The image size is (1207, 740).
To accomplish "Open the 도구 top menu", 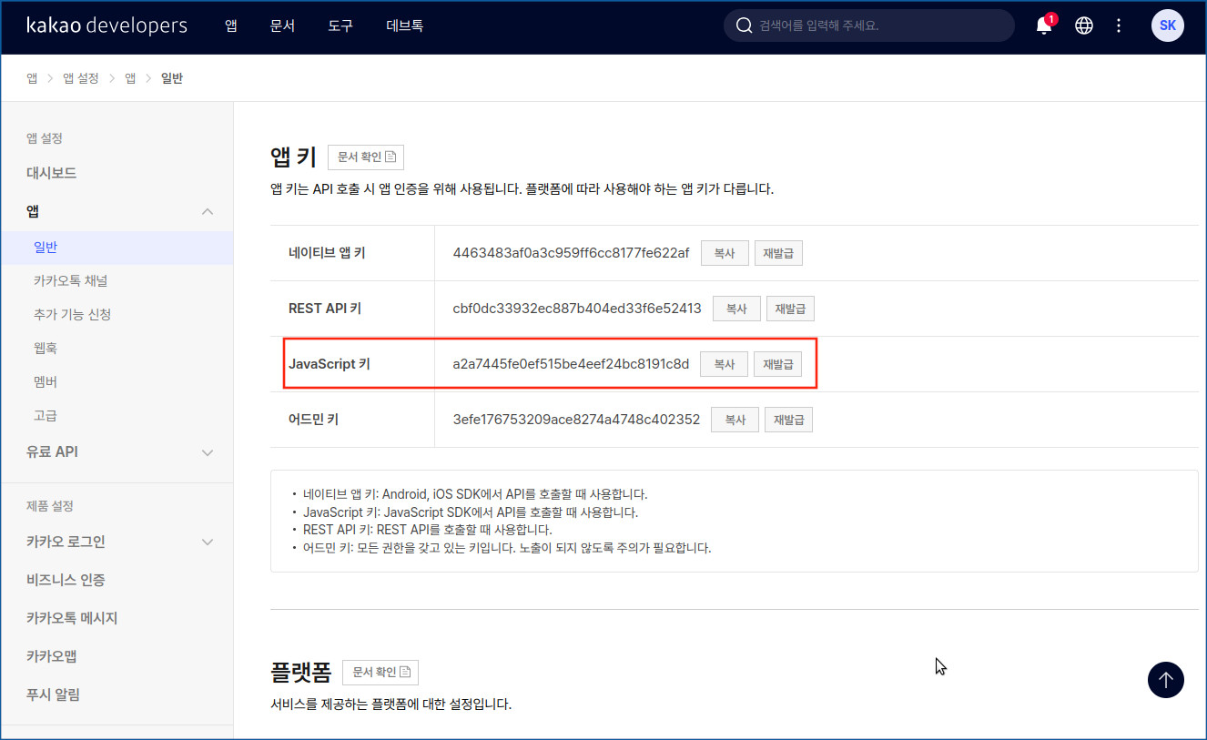I will coord(340,25).
